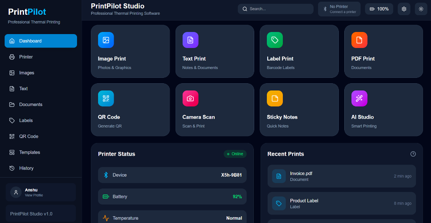Go to Printer in the sidebar
431x223 pixels.
41,57
